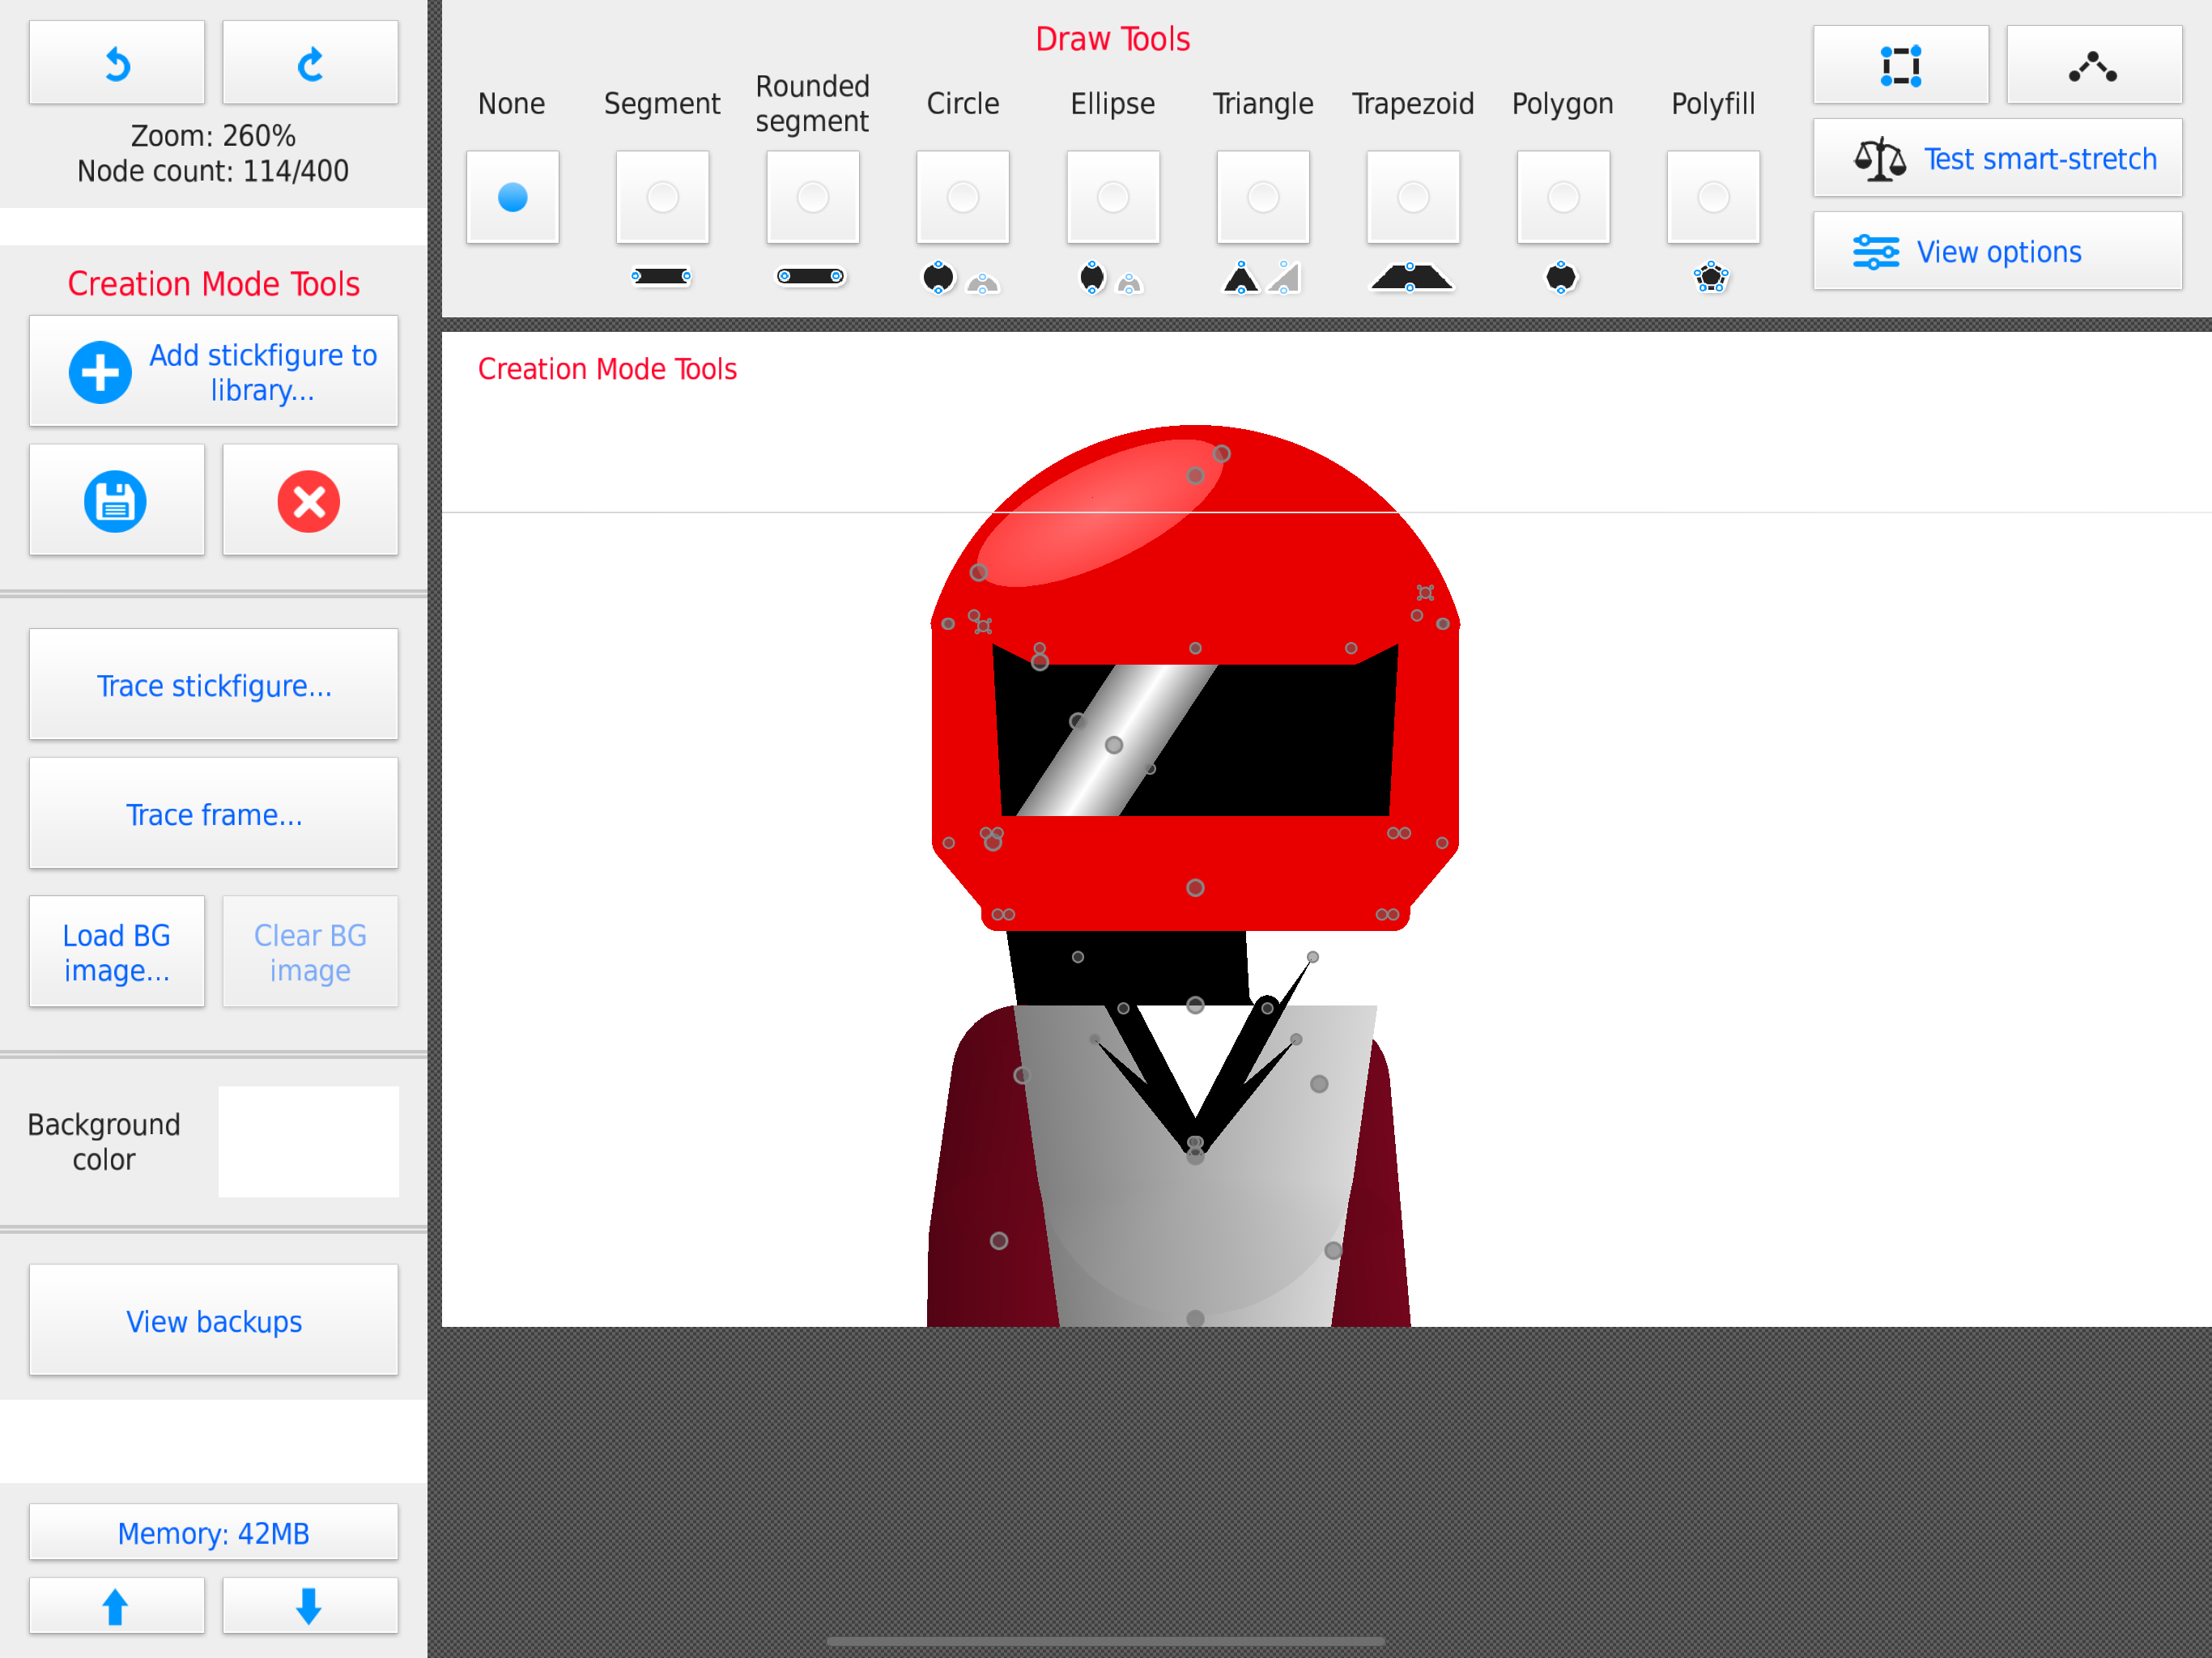Select the Circle draw tool radio
The height and width of the screenshot is (1658, 2212).
pos(963,197)
